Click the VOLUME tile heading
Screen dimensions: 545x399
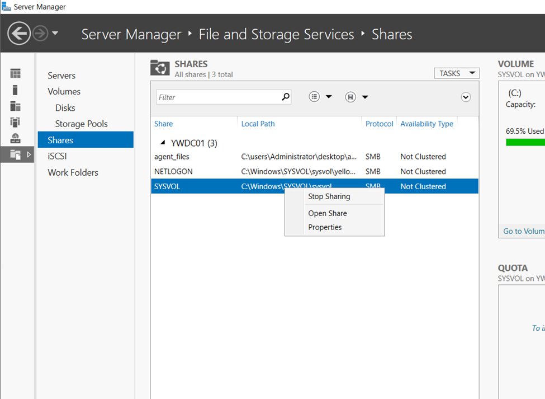point(516,64)
